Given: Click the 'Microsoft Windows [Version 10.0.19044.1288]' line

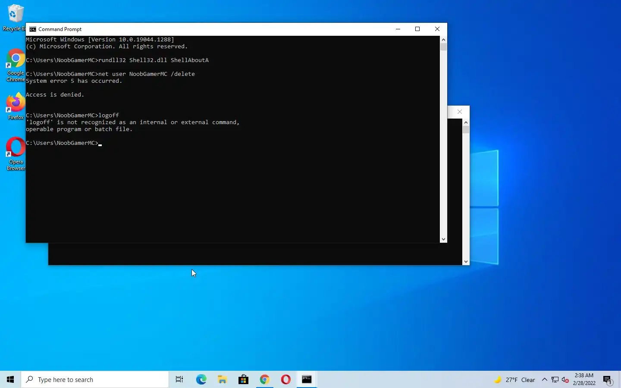Looking at the screenshot, I should (100, 40).
